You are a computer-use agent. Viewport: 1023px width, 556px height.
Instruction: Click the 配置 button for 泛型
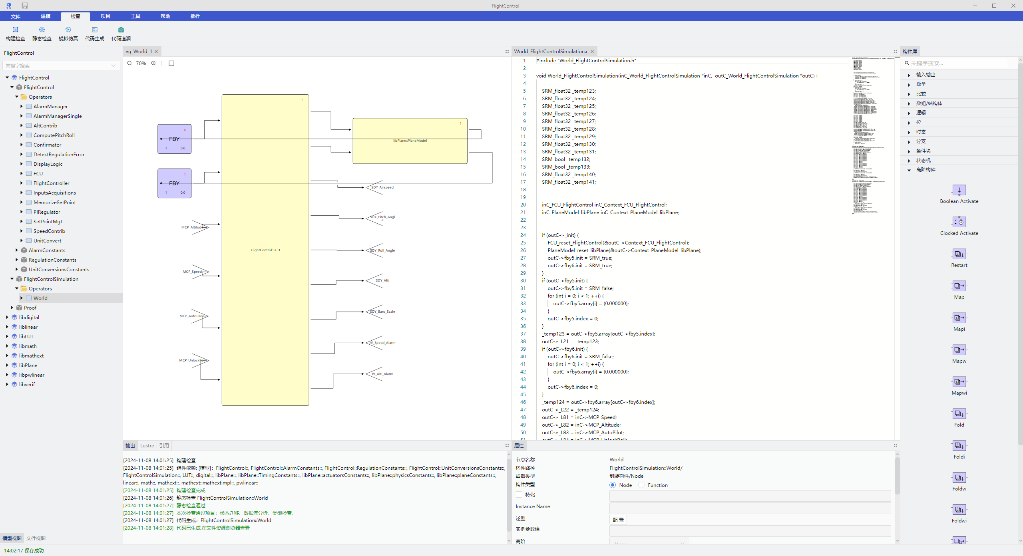[618, 520]
